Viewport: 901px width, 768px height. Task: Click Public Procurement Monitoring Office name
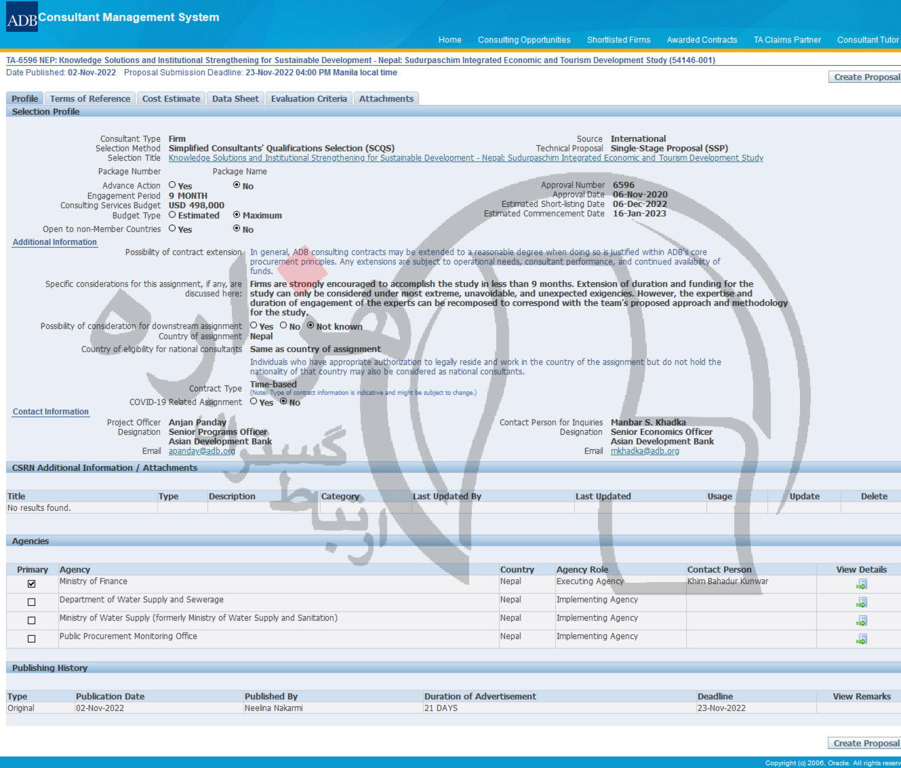pos(128,636)
